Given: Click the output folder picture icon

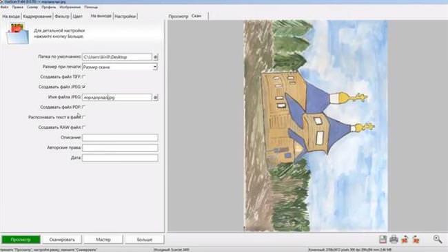Looking at the screenshot, I should (17, 34).
